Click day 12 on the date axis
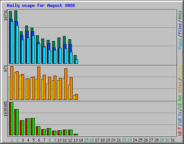The image size is (184, 144). (x=70, y=140)
